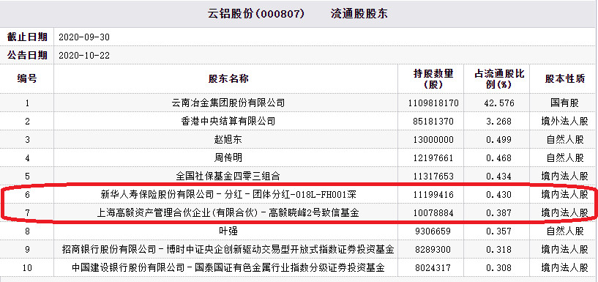
Task: Click the 股本性质 column header
Action: [x=565, y=78]
